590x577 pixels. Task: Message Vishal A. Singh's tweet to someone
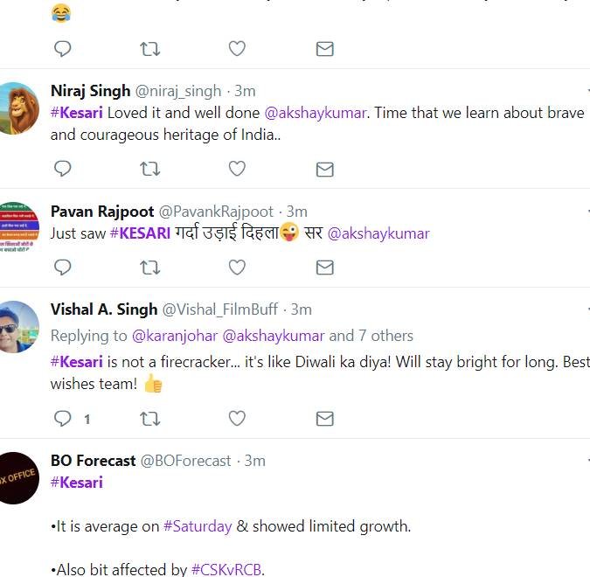click(325, 419)
